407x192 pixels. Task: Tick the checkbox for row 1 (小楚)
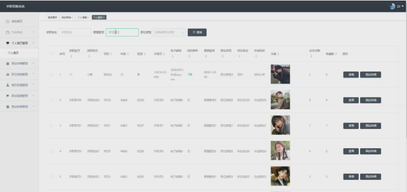[x=51, y=75]
